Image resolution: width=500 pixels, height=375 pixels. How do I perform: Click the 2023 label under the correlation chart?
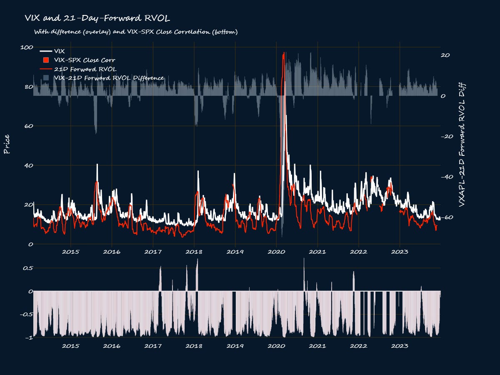point(400,345)
